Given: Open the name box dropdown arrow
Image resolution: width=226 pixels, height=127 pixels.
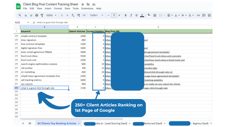Looking at the screenshot, I should click(28, 23).
